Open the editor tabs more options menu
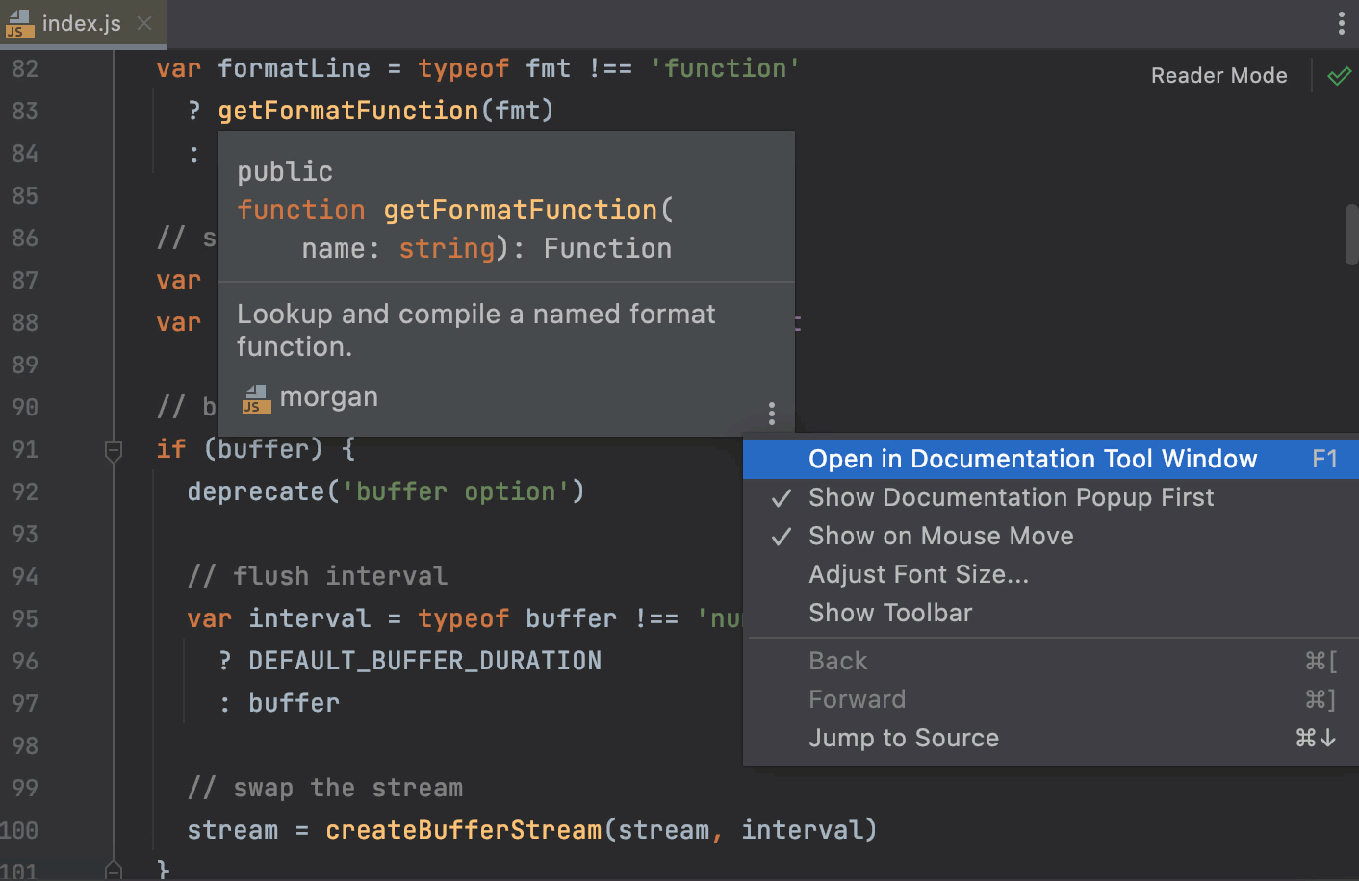 [x=1341, y=23]
